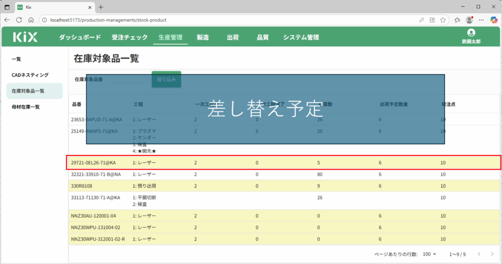The height and width of the screenshot is (264, 502).
Task: Click stock count 9 in 330R8108 row
Action: tap(319, 186)
